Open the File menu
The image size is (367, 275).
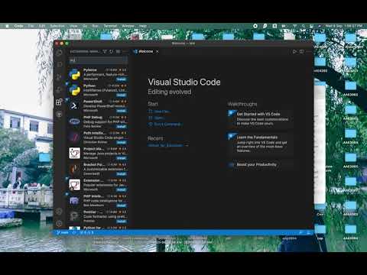point(31,26)
